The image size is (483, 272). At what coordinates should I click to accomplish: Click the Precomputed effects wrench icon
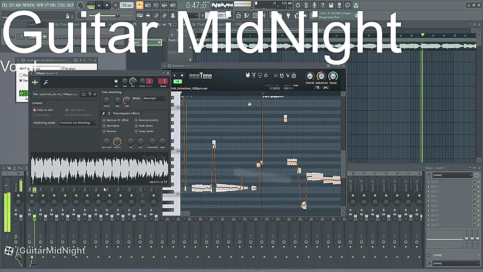(104, 113)
